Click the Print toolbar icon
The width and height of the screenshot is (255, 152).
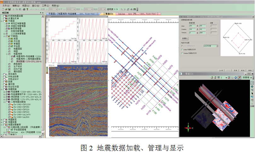[24, 9]
